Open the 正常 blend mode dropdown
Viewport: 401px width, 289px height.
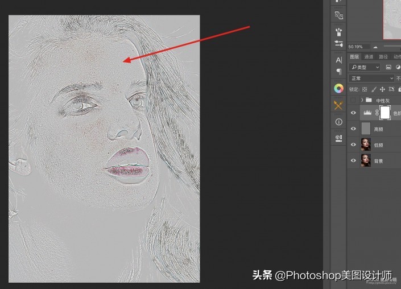[372, 78]
